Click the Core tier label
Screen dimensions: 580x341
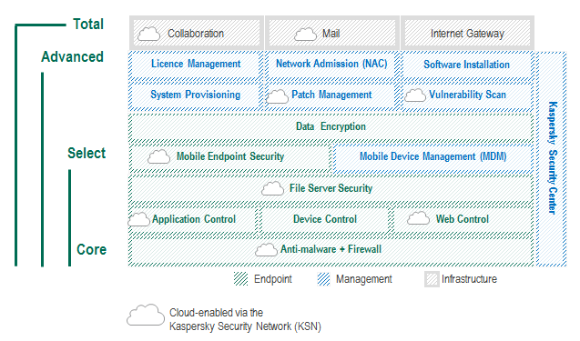[91, 249]
